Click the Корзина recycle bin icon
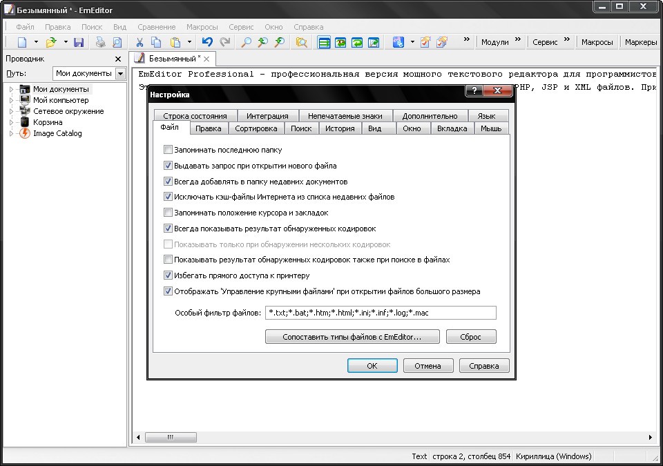The image size is (663, 466). coord(25,122)
